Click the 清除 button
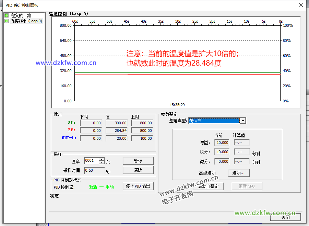The width and height of the screenshot is (309, 226). pos(138,170)
